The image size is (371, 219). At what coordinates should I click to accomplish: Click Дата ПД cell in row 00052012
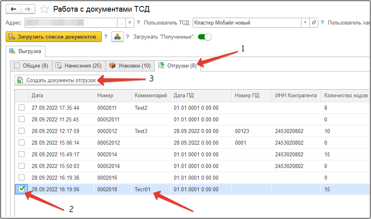[x=201, y=143]
